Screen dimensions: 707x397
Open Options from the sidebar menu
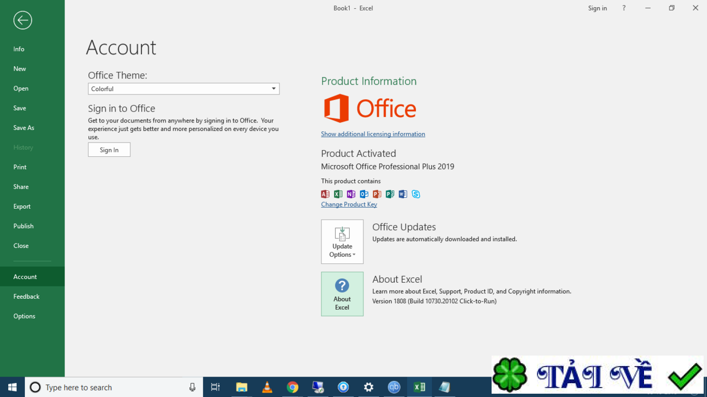[24, 316]
